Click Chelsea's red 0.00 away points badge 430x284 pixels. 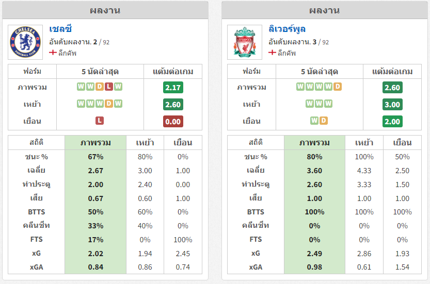tap(173, 122)
